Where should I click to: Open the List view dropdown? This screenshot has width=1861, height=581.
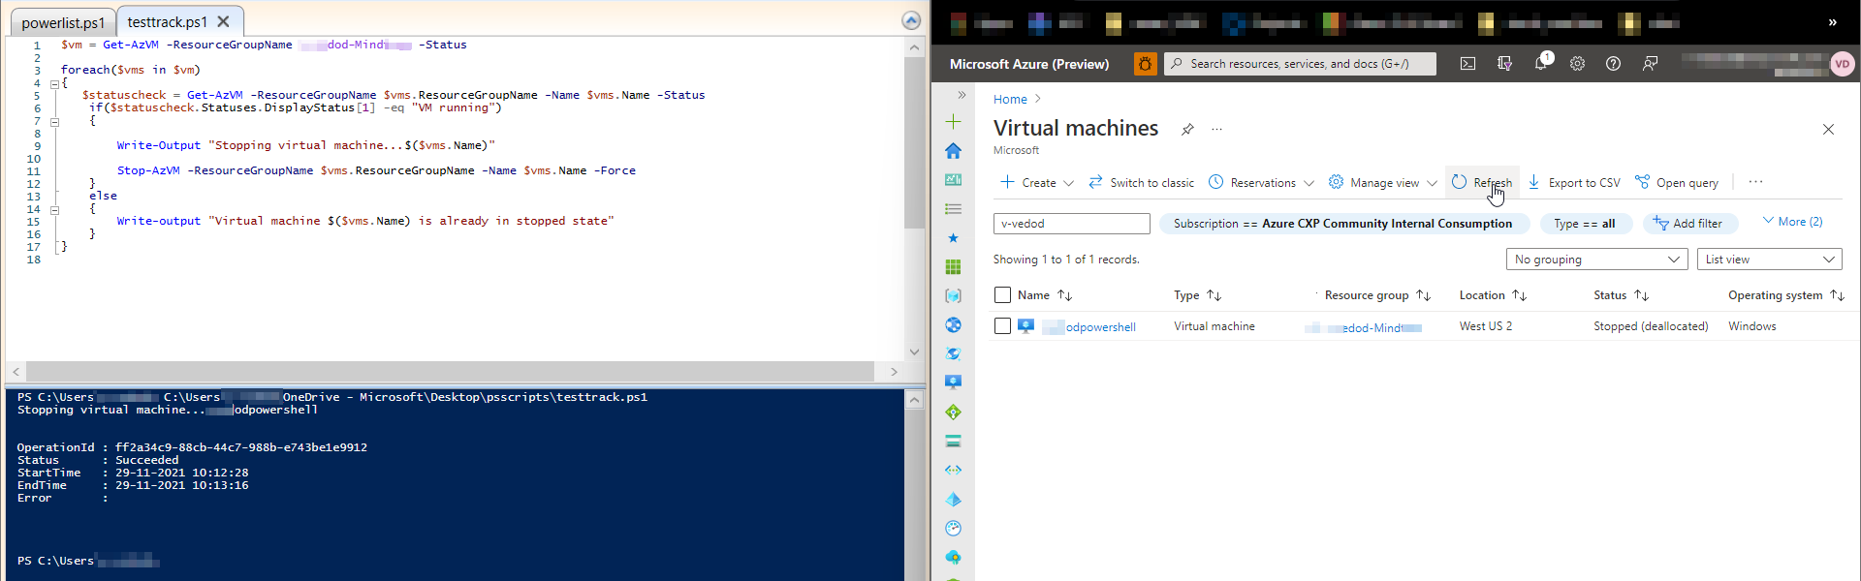(x=1769, y=260)
